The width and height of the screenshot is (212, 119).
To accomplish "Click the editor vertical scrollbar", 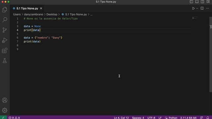I will [x=211, y=54].
